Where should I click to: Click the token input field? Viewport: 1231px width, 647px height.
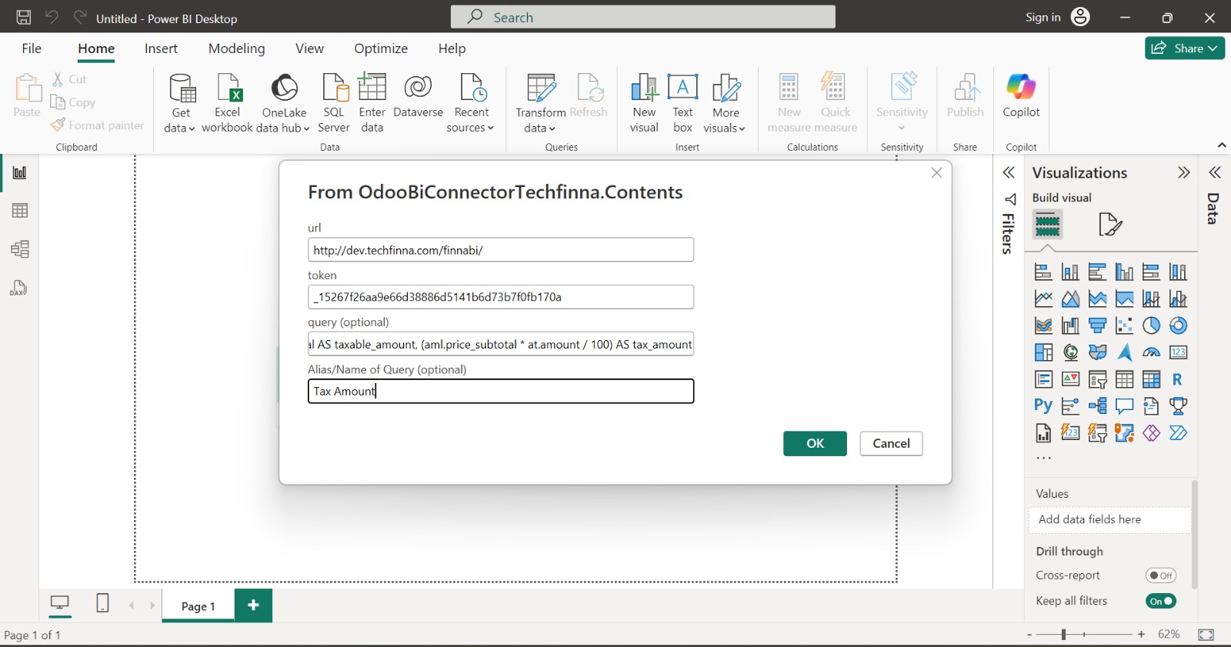click(x=501, y=297)
